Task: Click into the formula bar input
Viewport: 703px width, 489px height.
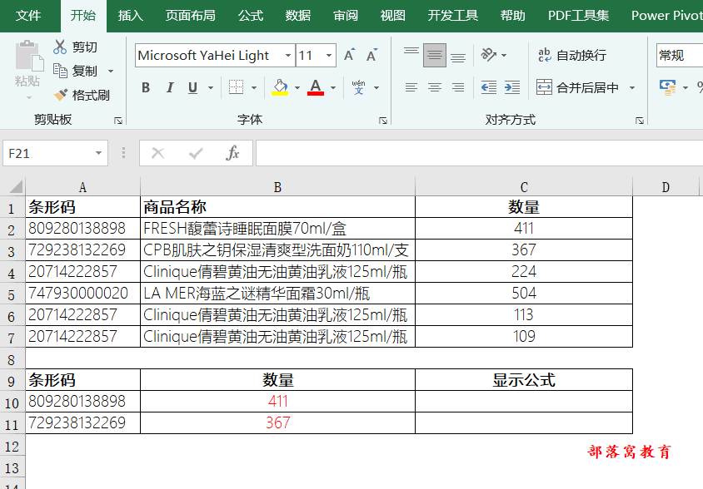Action: (479, 153)
